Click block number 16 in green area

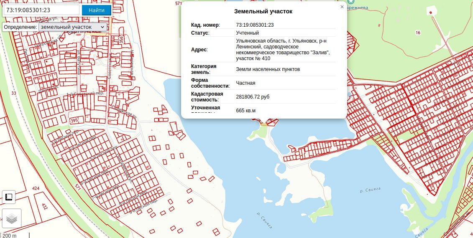click(418, 33)
